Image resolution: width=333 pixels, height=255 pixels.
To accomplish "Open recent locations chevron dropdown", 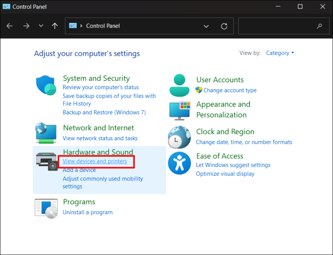I will (41, 26).
